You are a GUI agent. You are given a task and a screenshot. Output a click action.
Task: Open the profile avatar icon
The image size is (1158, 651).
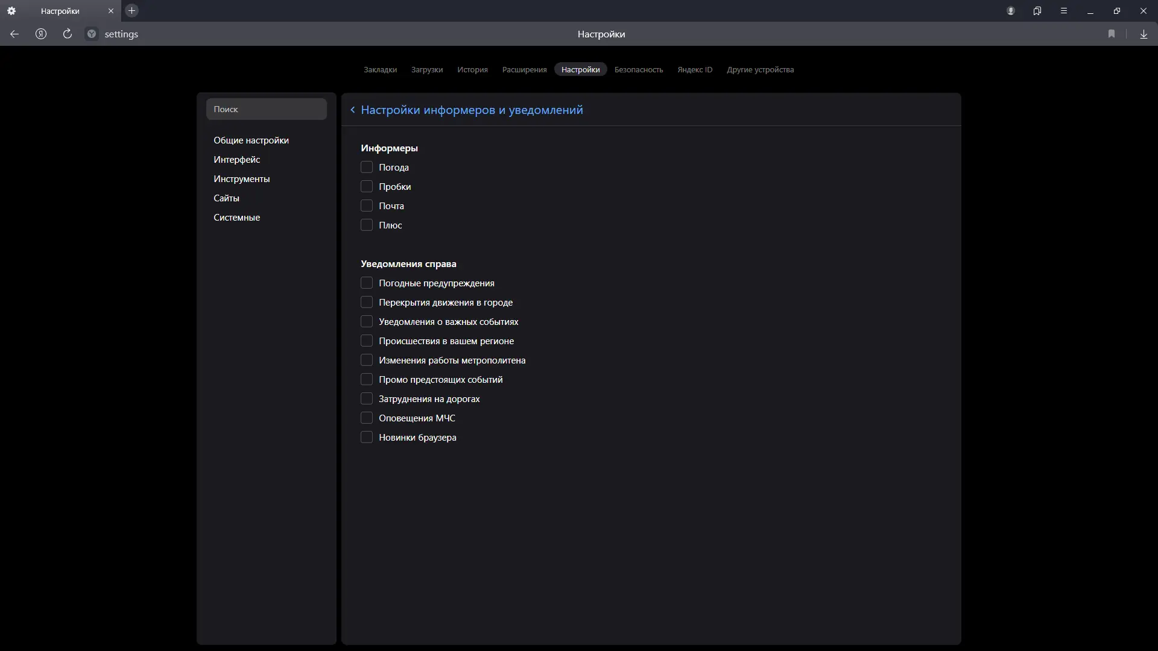point(1011,11)
